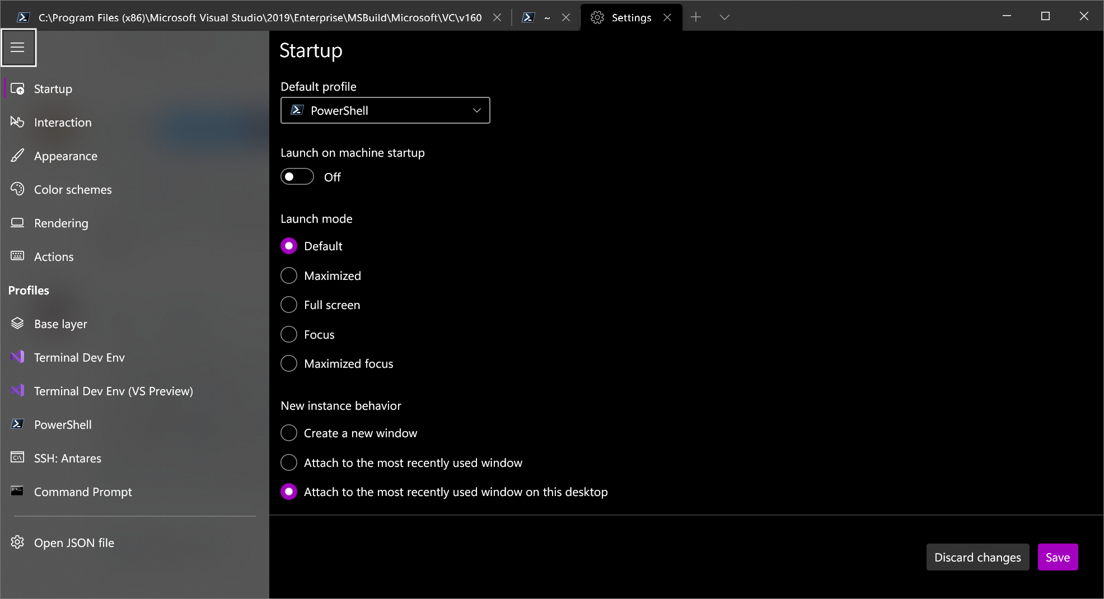Open Terminal Dev Env profile settings
This screenshot has height=599, width=1104.
point(134,357)
